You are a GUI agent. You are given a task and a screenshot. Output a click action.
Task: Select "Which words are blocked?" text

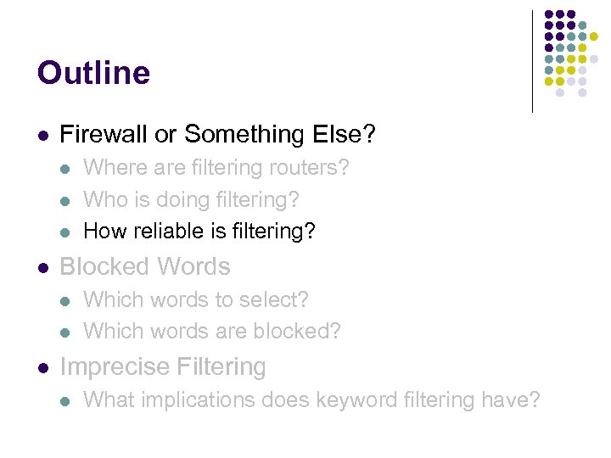212,331
